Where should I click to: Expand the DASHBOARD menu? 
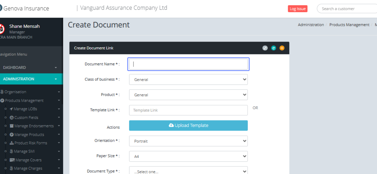[30, 68]
